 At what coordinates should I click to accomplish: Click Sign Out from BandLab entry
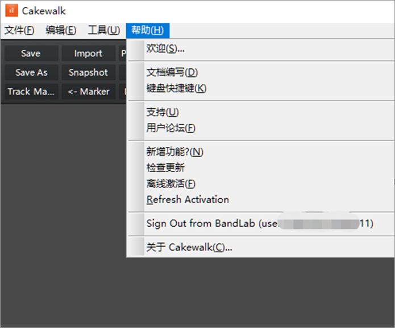pyautogui.click(x=261, y=224)
